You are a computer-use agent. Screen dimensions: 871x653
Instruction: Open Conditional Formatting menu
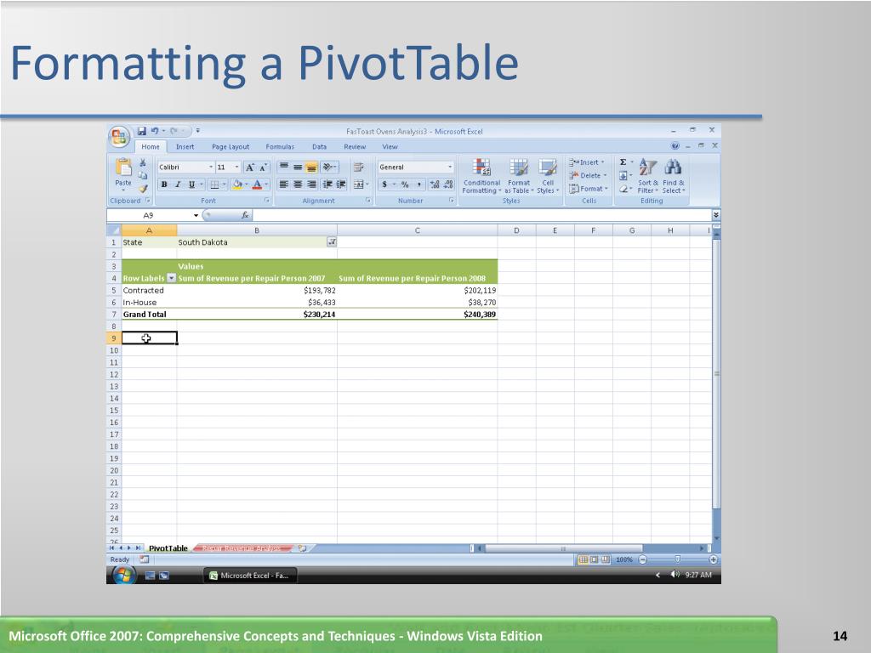tap(481, 176)
